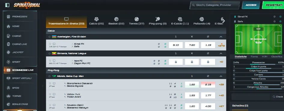Click stream icon for Storozhenko Oleksandr match
Screen dimensions: 284x111
pos(54,83)
